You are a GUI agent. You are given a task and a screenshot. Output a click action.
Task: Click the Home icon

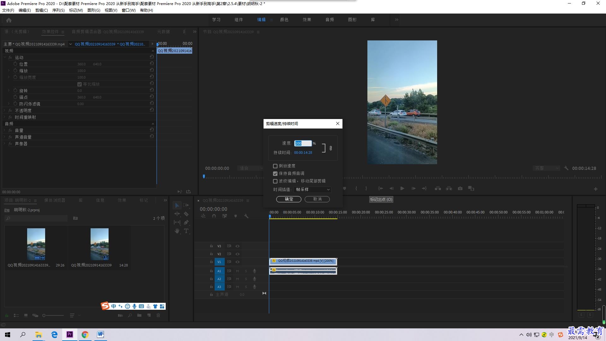click(9, 20)
